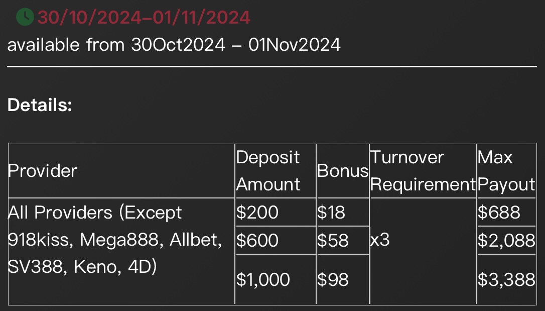
Task: Click the green clock icon
Action: (x=25, y=17)
